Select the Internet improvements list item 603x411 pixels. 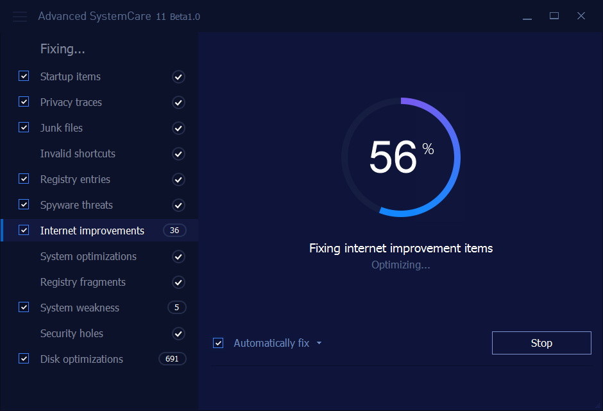click(x=92, y=231)
